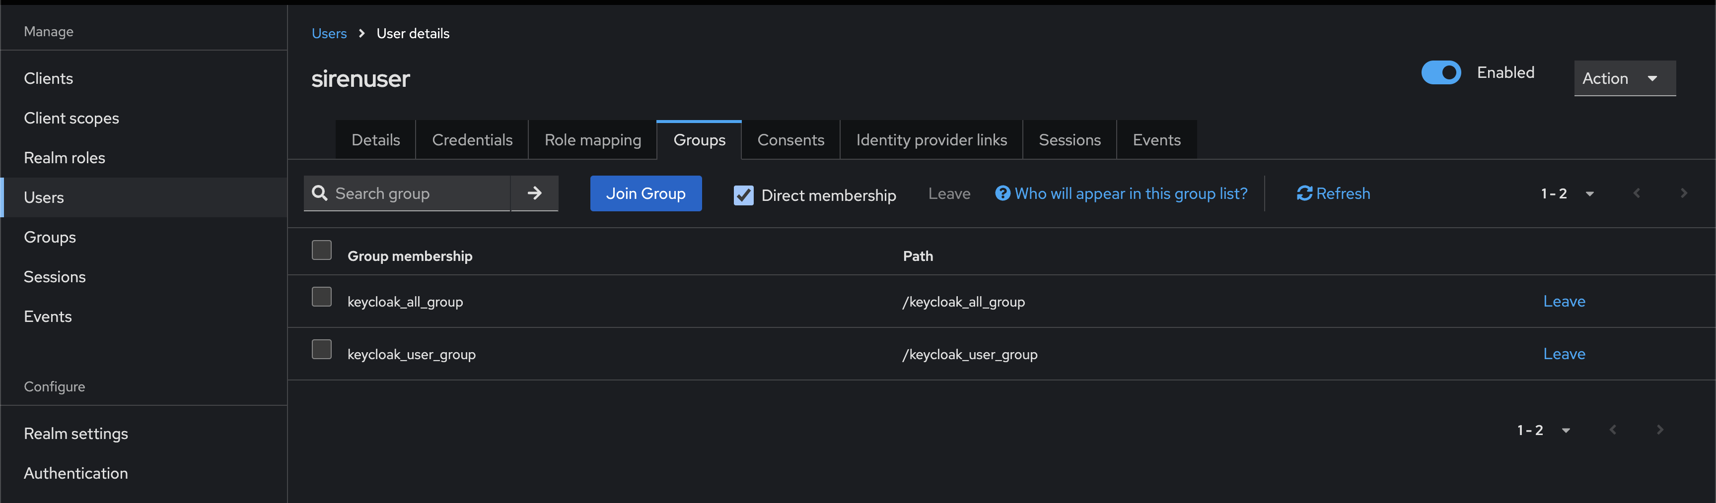Click the question-mark help icon before group list link
This screenshot has width=1716, height=503.
point(1002,193)
